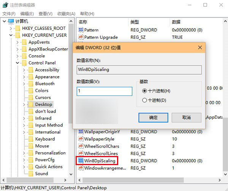Click the tree pane scroll down arrow
Image resolution: width=228 pixels, height=191 pixels.
pos(71,174)
